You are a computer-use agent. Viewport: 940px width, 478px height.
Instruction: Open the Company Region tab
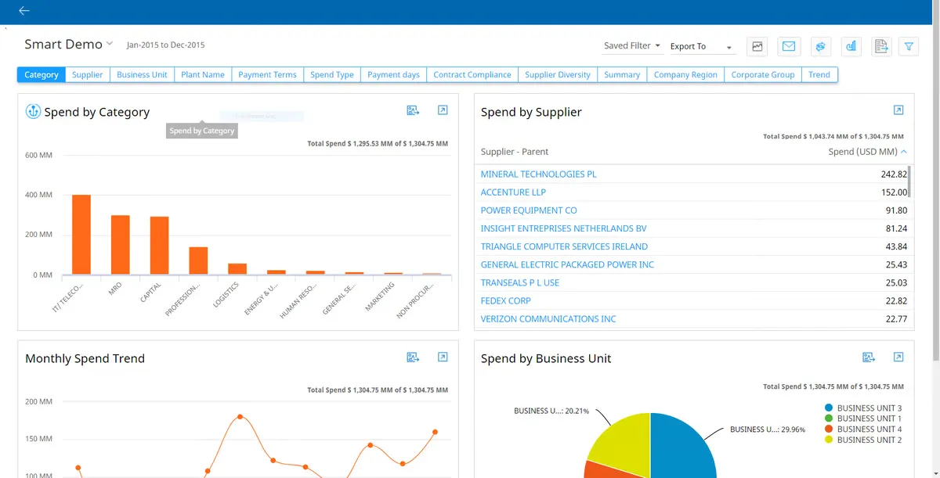[685, 74]
